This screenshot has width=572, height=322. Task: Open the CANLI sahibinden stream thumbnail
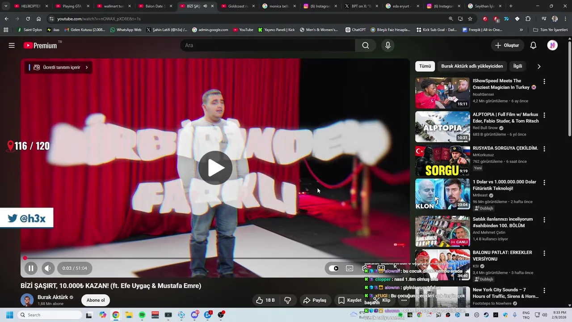click(x=442, y=231)
